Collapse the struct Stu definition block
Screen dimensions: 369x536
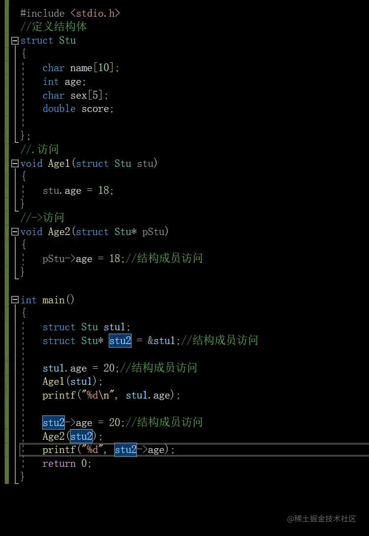[x=15, y=41]
